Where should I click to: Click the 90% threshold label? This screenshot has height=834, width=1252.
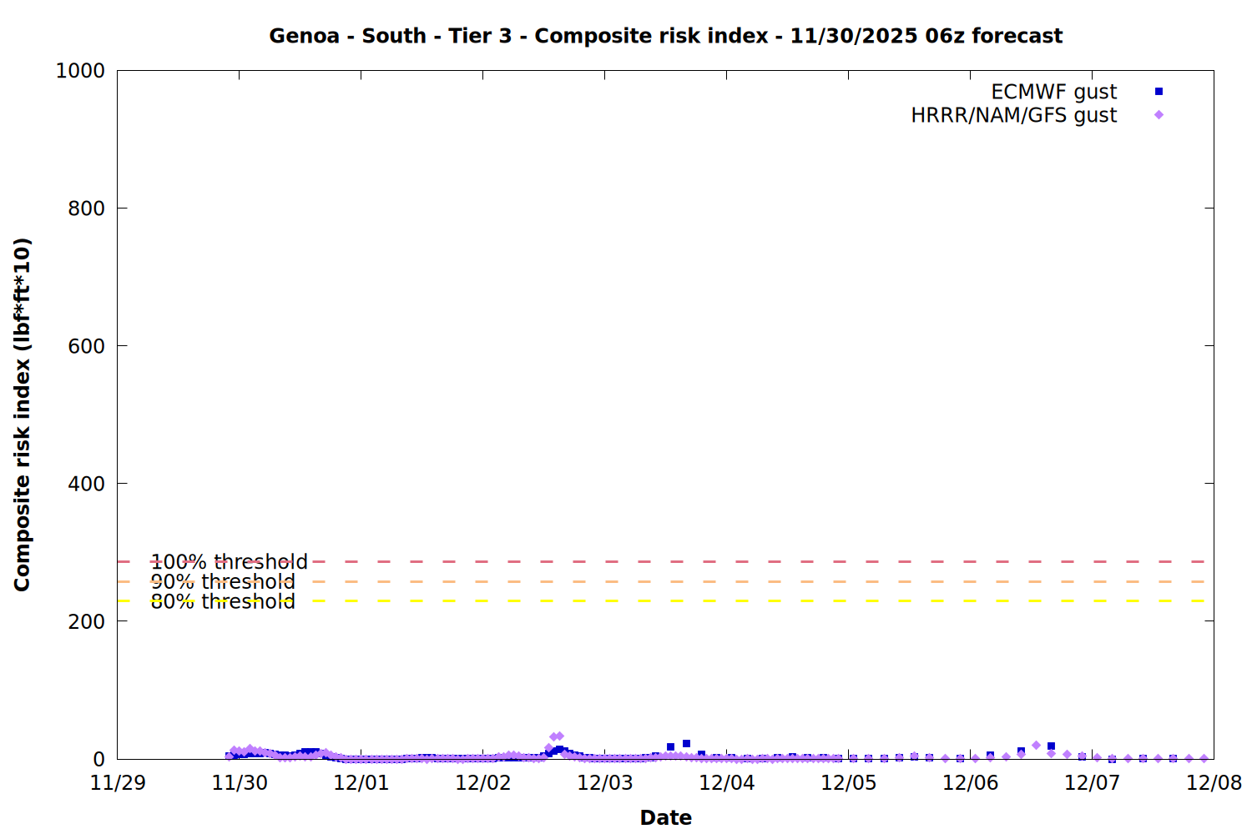[223, 582]
